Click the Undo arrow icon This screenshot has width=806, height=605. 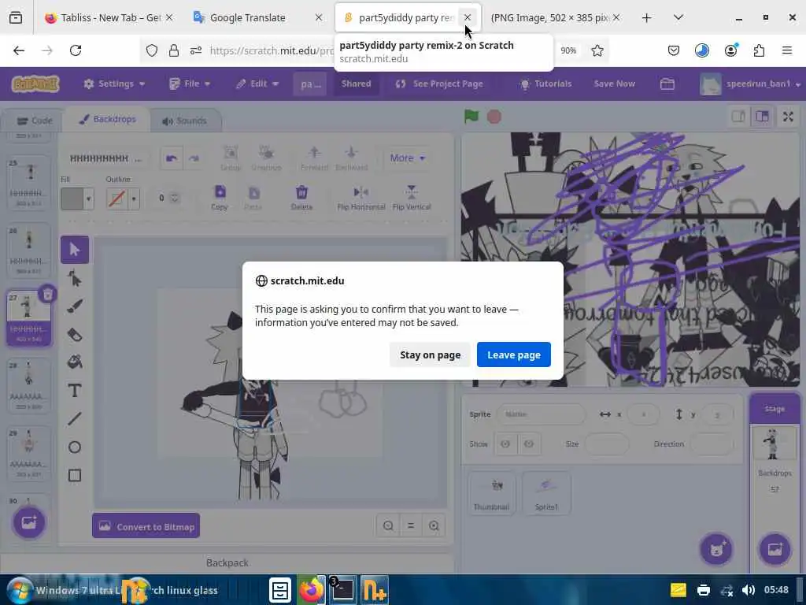tap(171, 158)
